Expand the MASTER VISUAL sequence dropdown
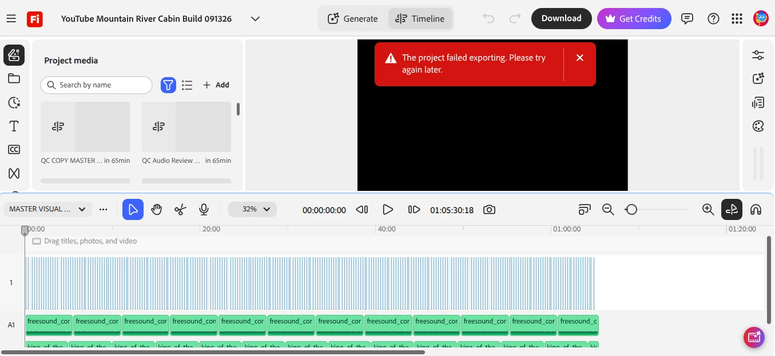This screenshot has width=775, height=356. (x=47, y=209)
